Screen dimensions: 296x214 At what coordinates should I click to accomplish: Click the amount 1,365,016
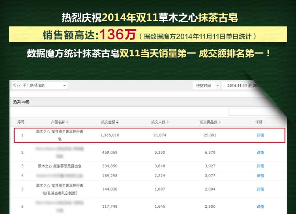[x=110, y=135]
